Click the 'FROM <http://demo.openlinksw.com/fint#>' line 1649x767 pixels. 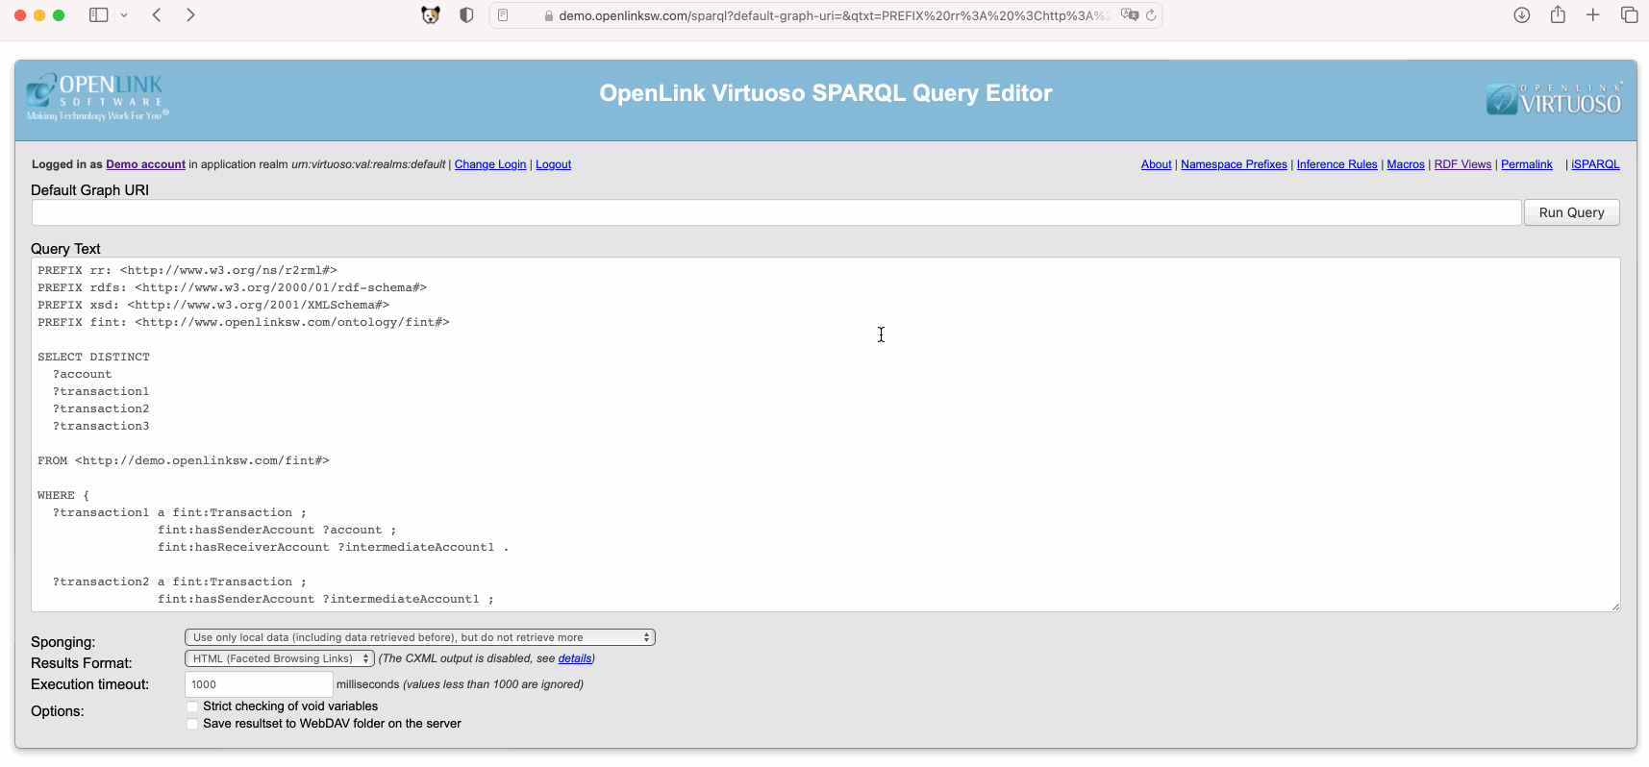(183, 460)
